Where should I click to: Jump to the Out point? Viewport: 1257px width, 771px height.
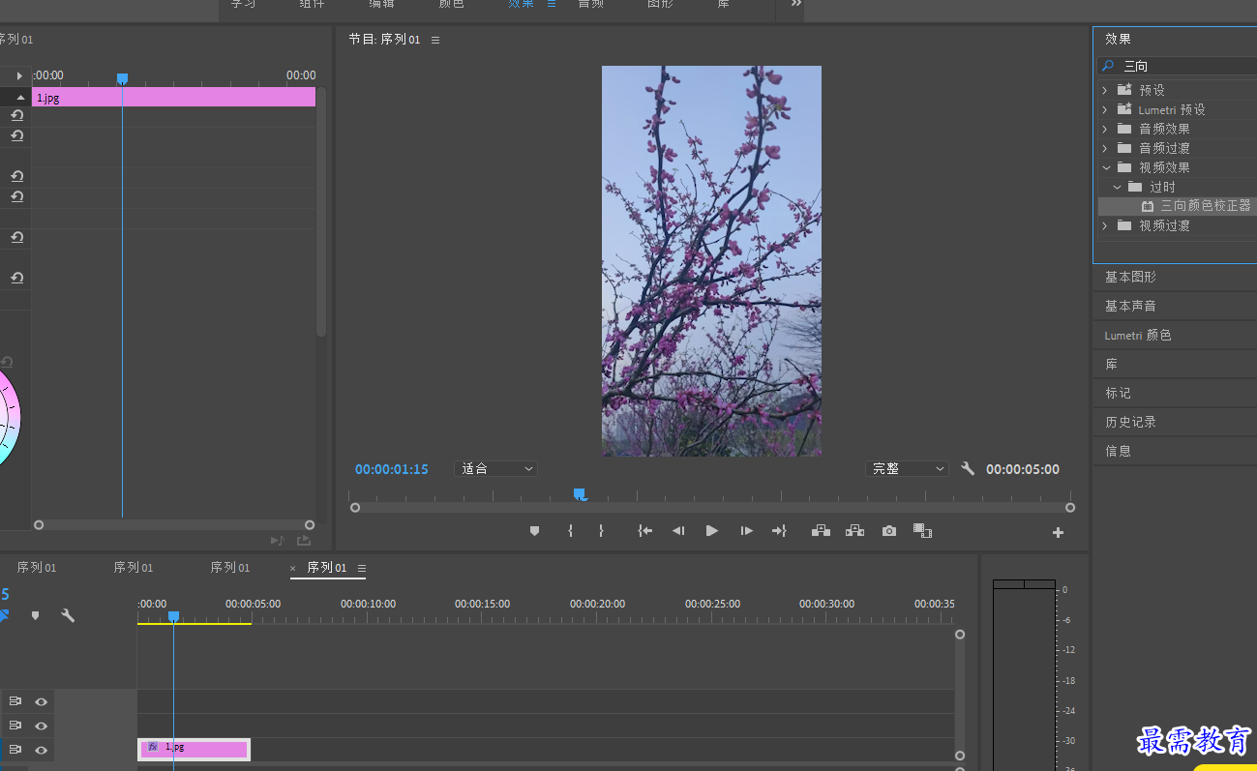coord(779,531)
